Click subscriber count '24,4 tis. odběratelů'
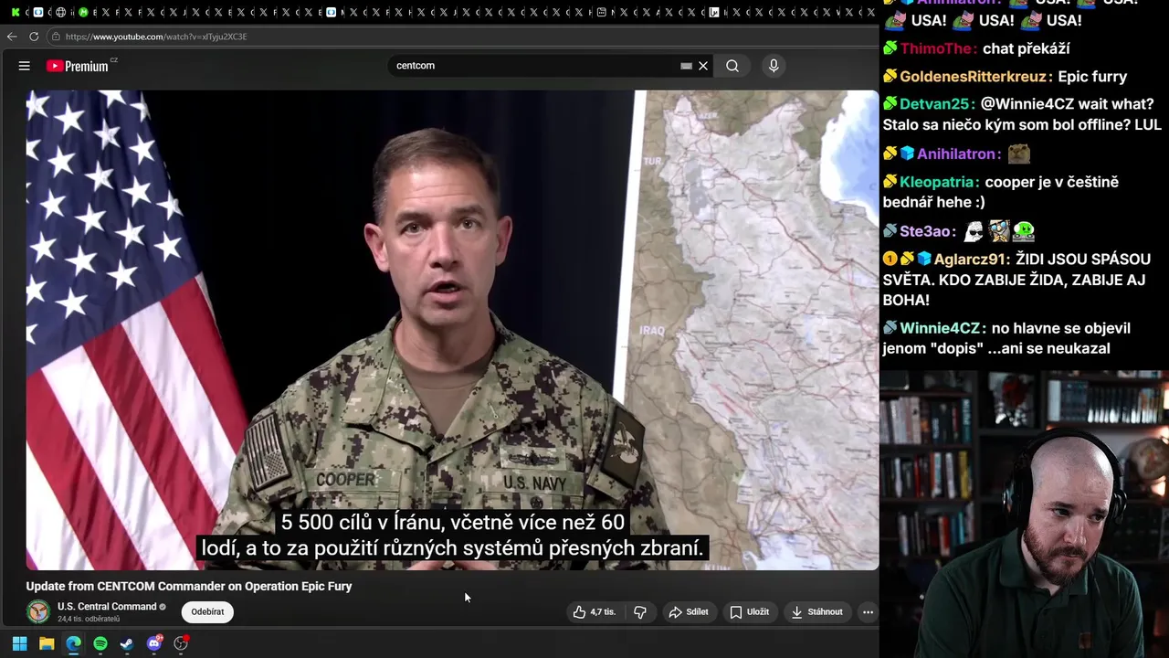Screen dimensions: 1169x658 point(89,620)
